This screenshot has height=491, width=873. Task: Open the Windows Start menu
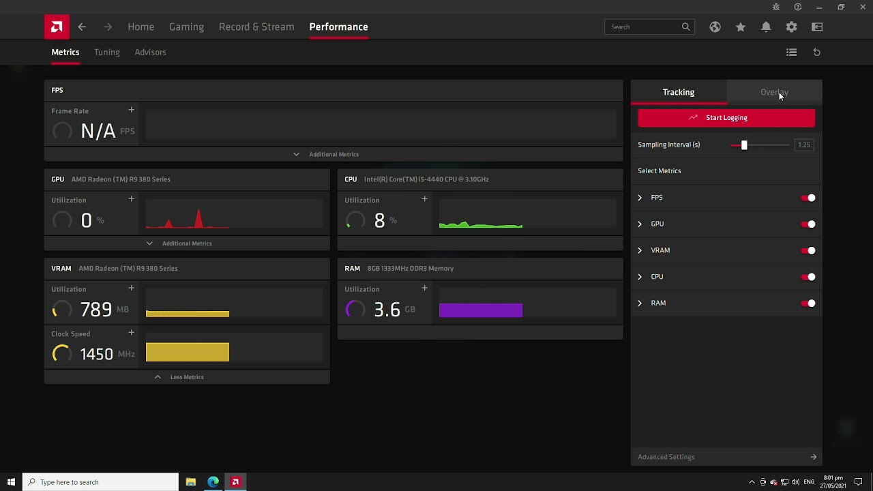11,482
